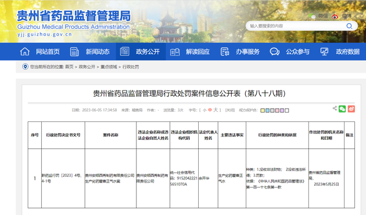This screenshot has height=215, width=366.
Task: Open the 政务公开 menu text
Action: (x=147, y=51)
